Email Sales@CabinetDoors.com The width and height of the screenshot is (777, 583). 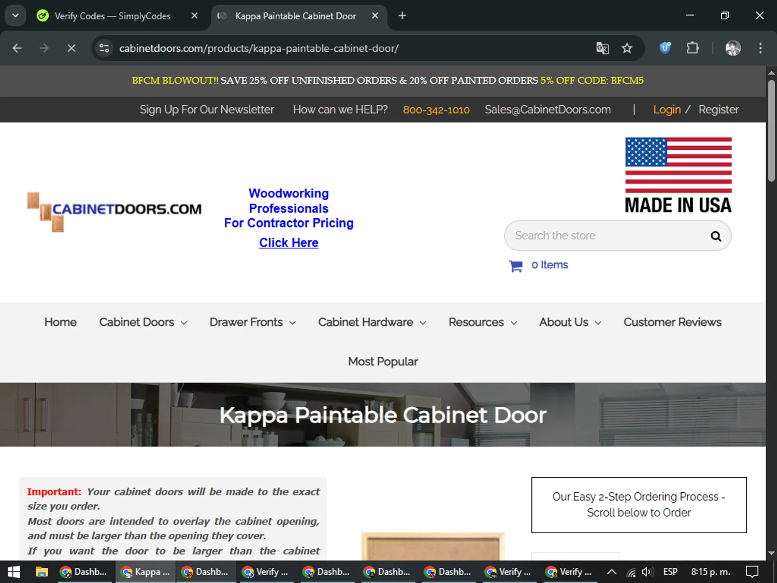coord(548,110)
